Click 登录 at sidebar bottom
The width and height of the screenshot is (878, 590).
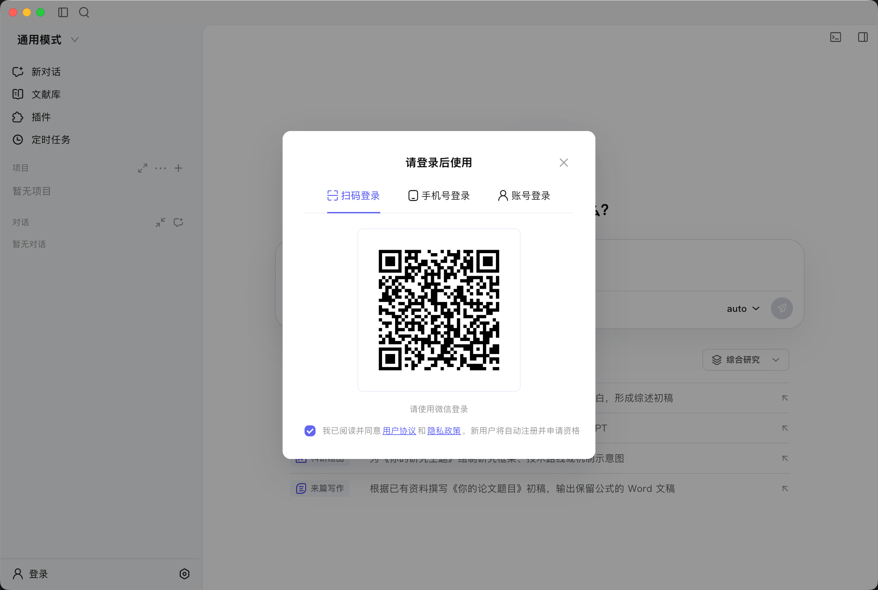pyautogui.click(x=30, y=574)
